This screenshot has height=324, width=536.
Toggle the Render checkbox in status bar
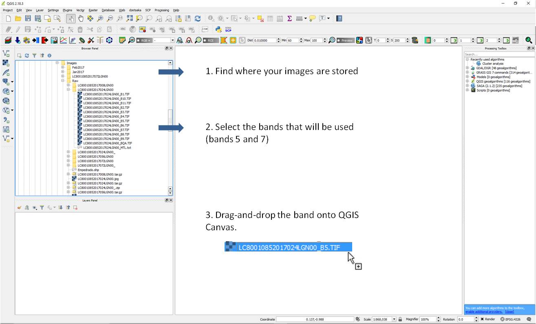click(482, 319)
